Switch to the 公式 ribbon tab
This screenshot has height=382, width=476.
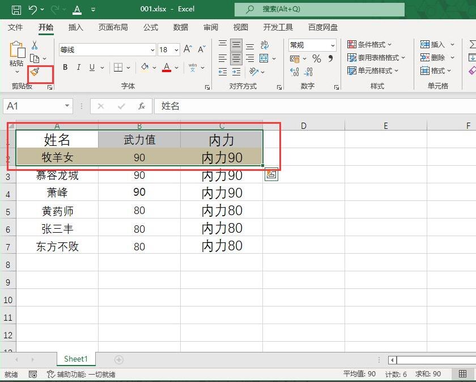click(151, 27)
